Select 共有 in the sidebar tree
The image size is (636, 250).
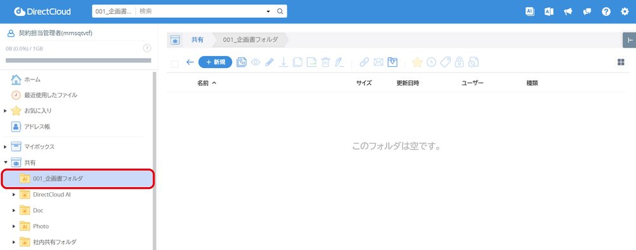tap(30, 162)
